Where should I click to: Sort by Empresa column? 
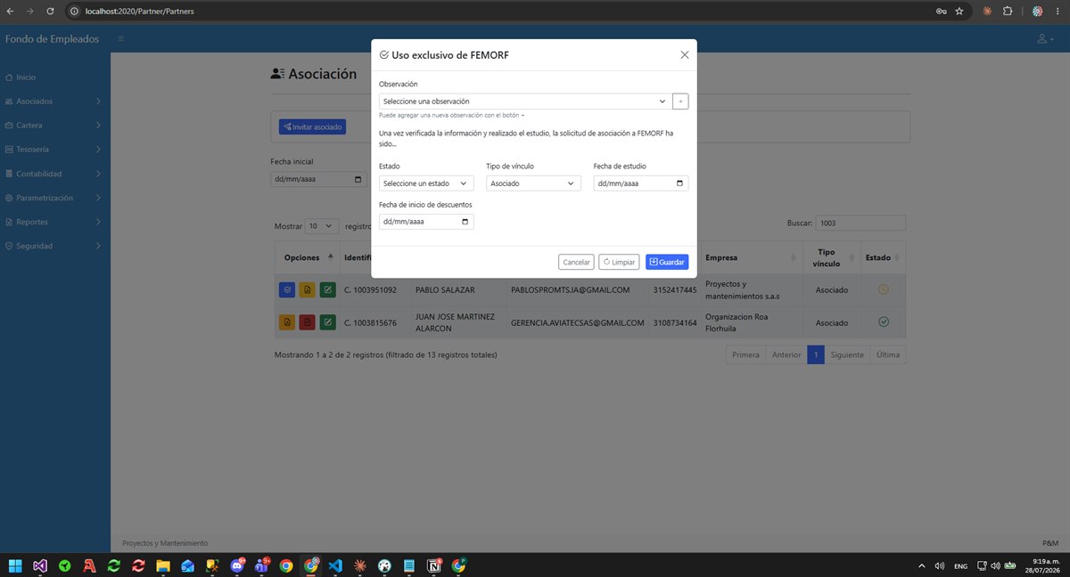(751, 257)
